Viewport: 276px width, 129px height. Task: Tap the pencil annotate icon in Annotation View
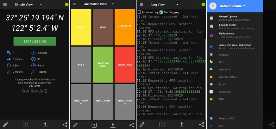point(75,125)
